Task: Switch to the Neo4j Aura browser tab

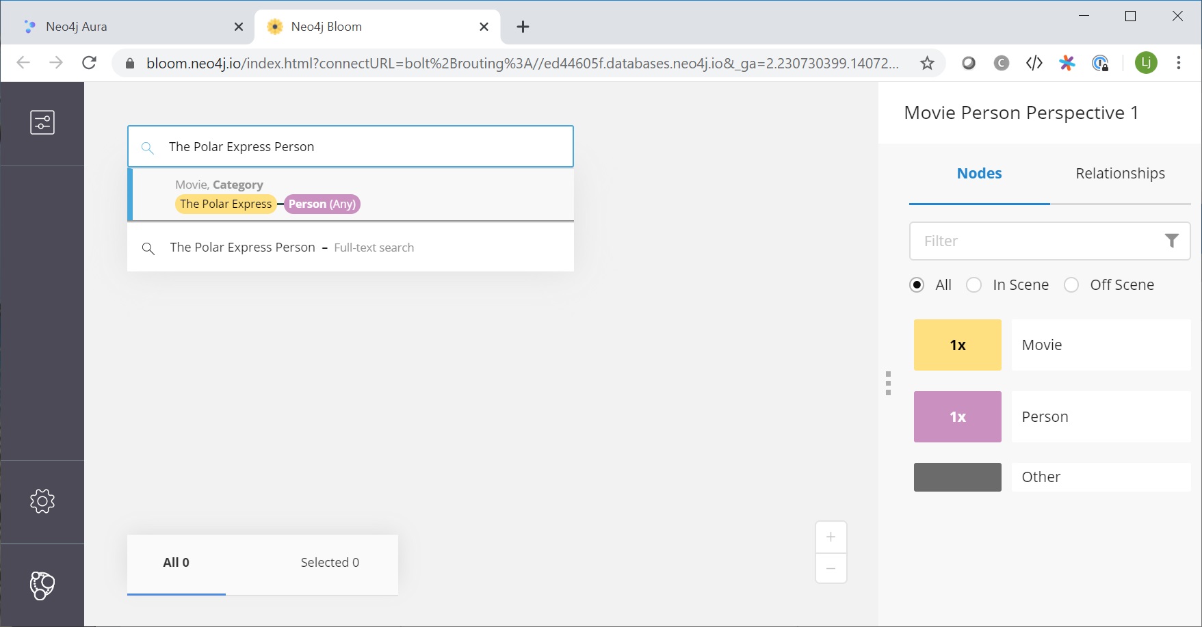Action: 129,27
